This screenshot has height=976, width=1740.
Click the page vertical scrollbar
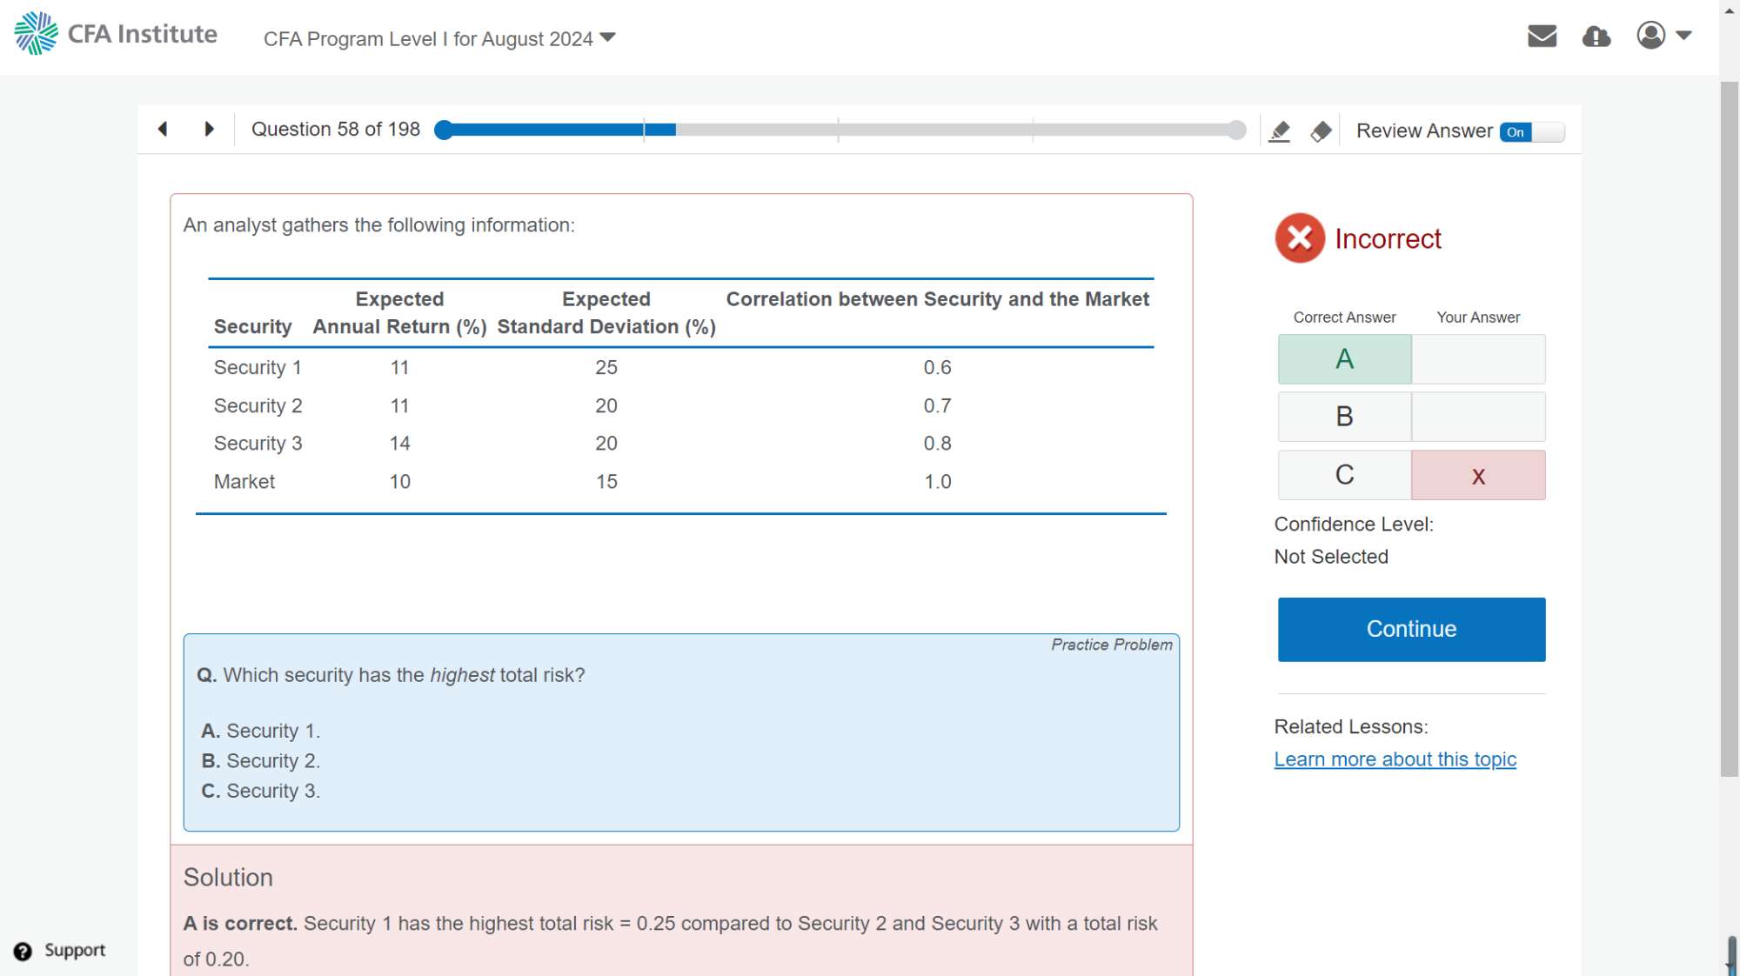[1729, 426]
